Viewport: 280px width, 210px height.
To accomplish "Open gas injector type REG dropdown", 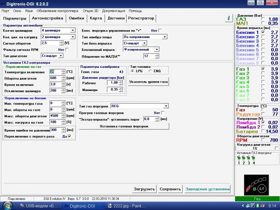I will coord(166,106).
